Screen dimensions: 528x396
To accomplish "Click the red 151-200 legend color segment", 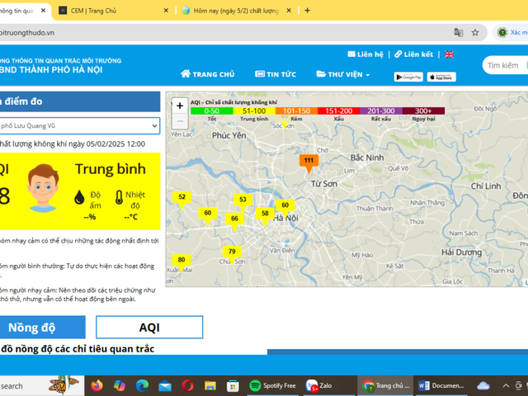I will point(337,111).
